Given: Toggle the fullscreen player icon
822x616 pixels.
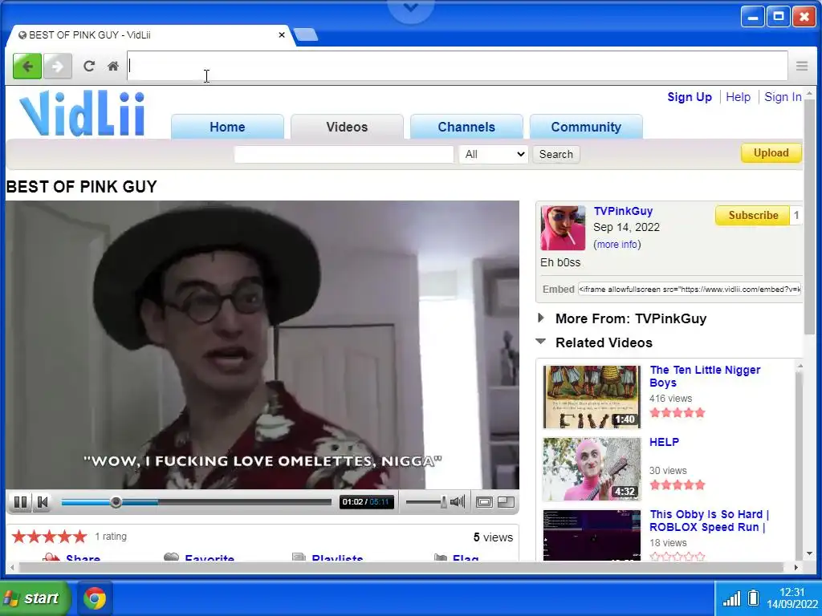Looking at the screenshot, I should tap(484, 502).
